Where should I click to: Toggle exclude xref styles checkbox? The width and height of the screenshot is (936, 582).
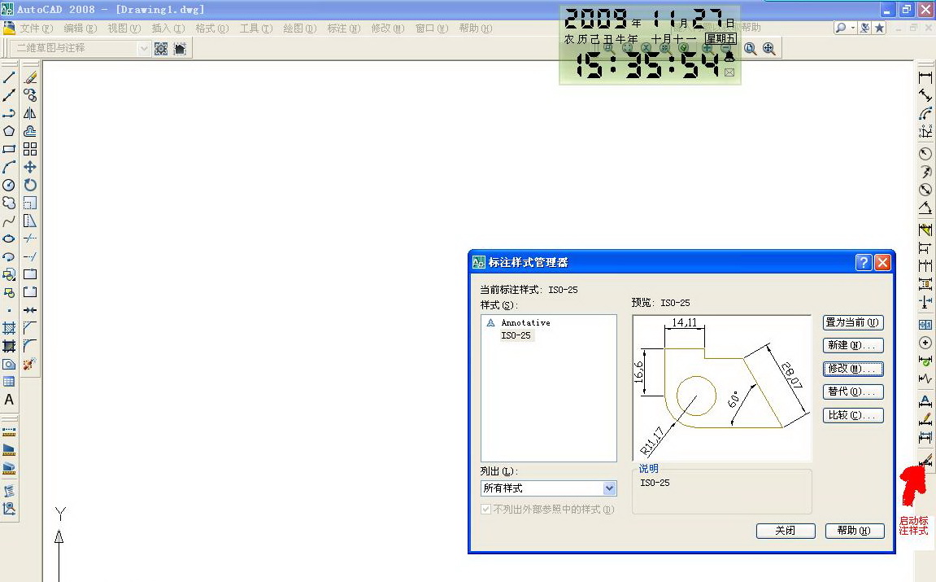486,509
